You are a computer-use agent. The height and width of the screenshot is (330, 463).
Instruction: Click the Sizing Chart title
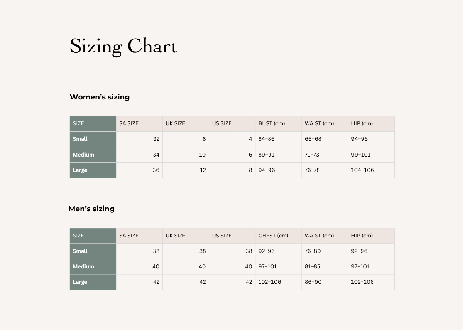click(x=123, y=46)
